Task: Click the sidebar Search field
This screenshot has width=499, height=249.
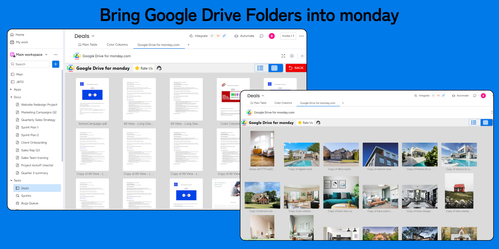Action: coord(29,64)
